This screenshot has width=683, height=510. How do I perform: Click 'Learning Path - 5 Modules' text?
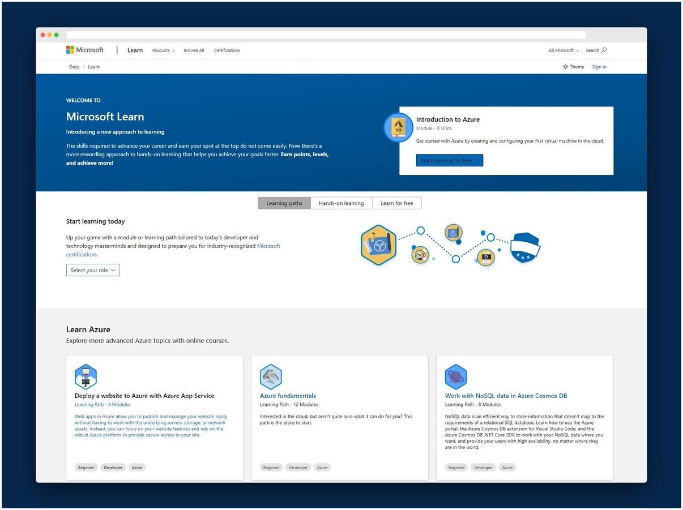tap(103, 405)
